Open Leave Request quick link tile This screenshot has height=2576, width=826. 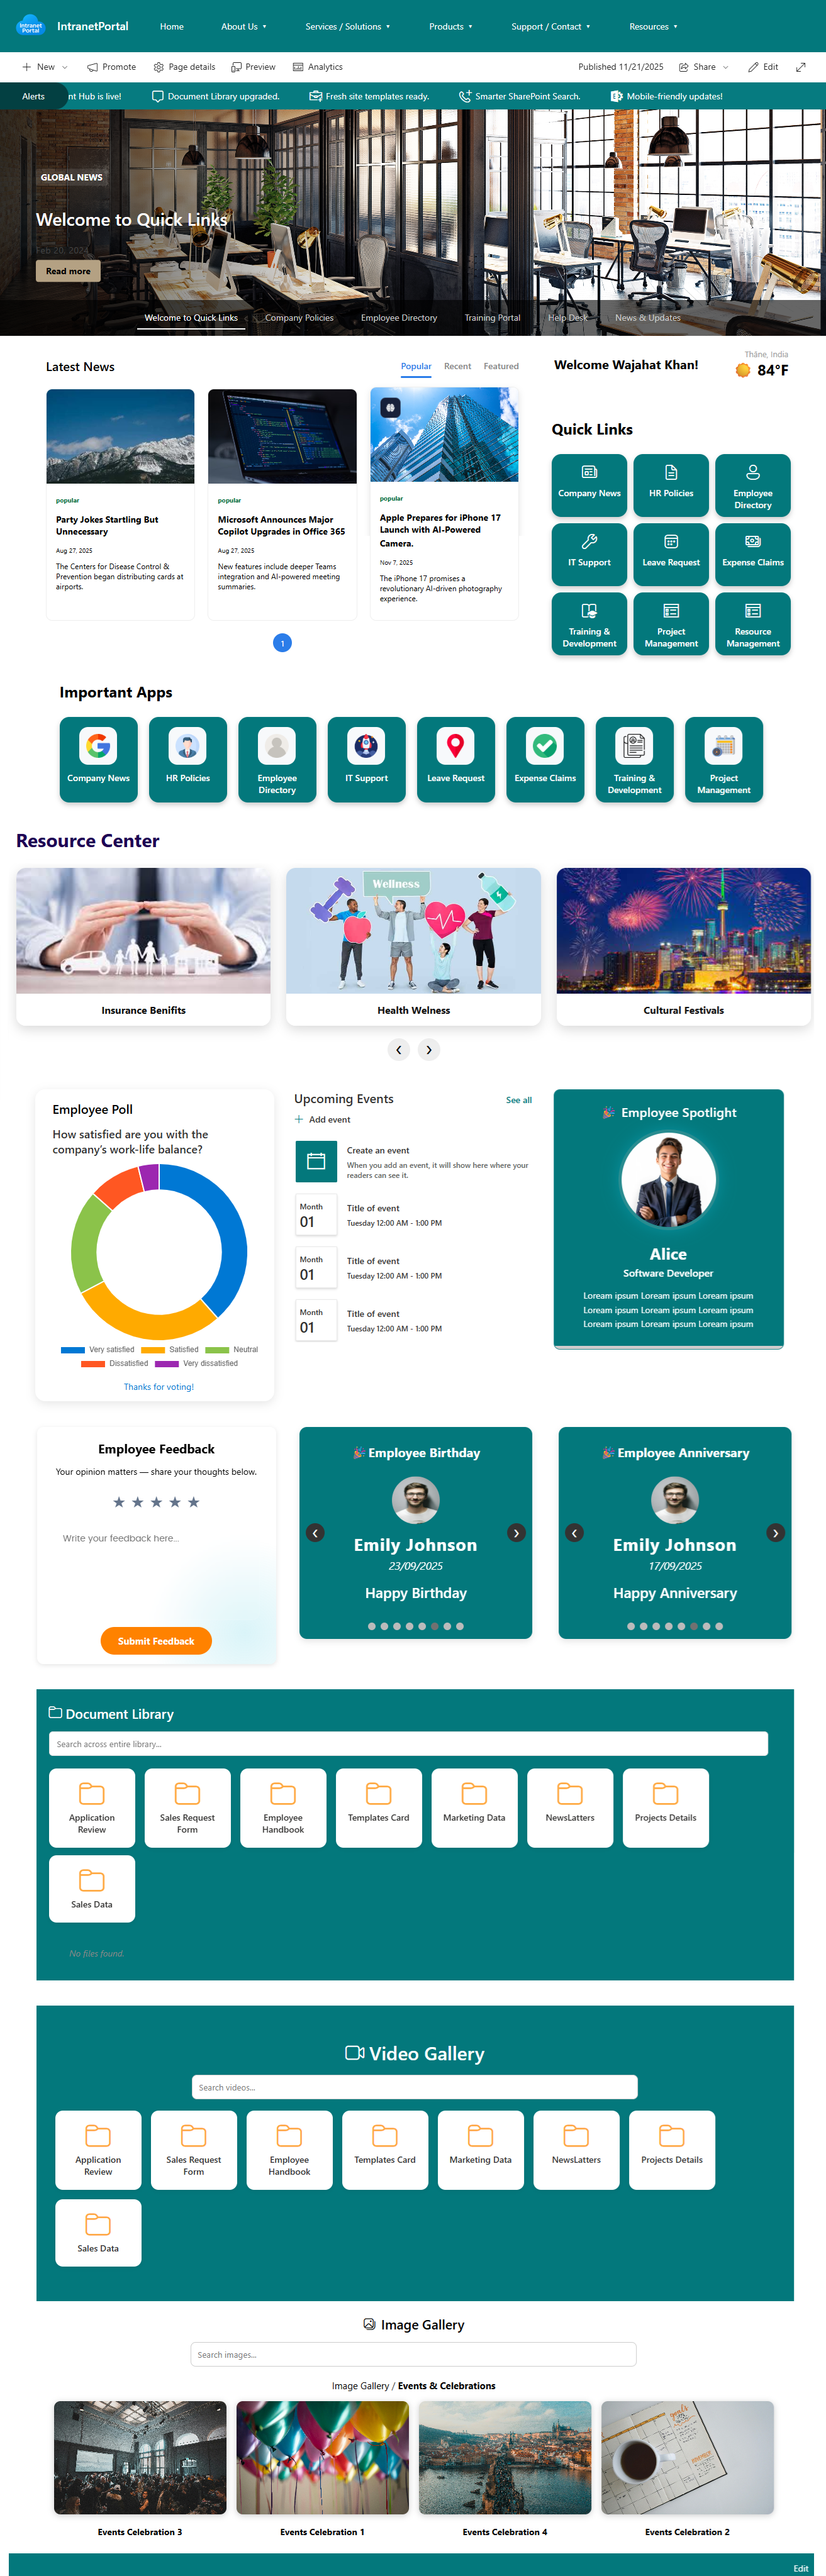671,554
